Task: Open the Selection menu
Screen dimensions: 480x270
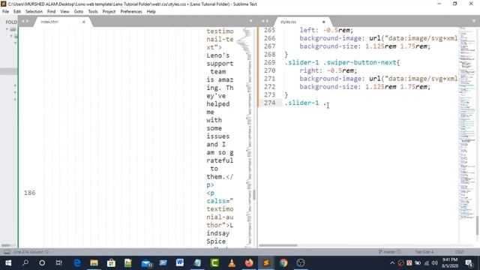Action: coord(34,12)
